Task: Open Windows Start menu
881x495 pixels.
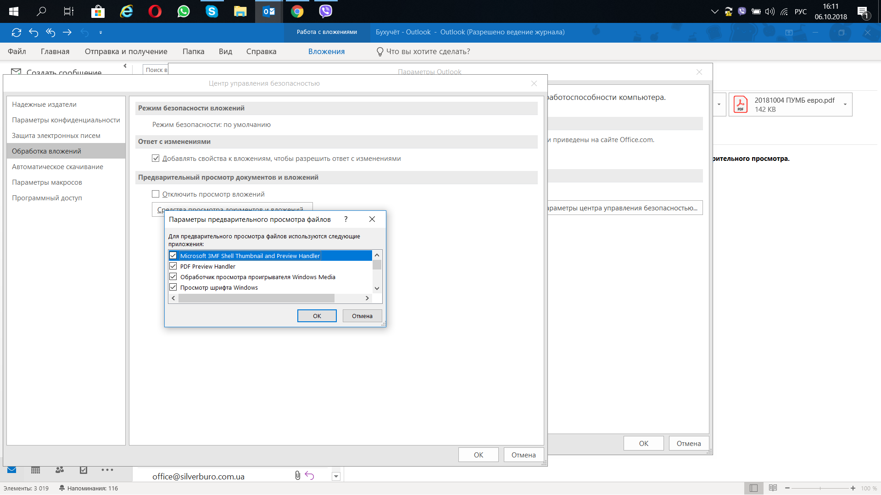Action: click(14, 11)
